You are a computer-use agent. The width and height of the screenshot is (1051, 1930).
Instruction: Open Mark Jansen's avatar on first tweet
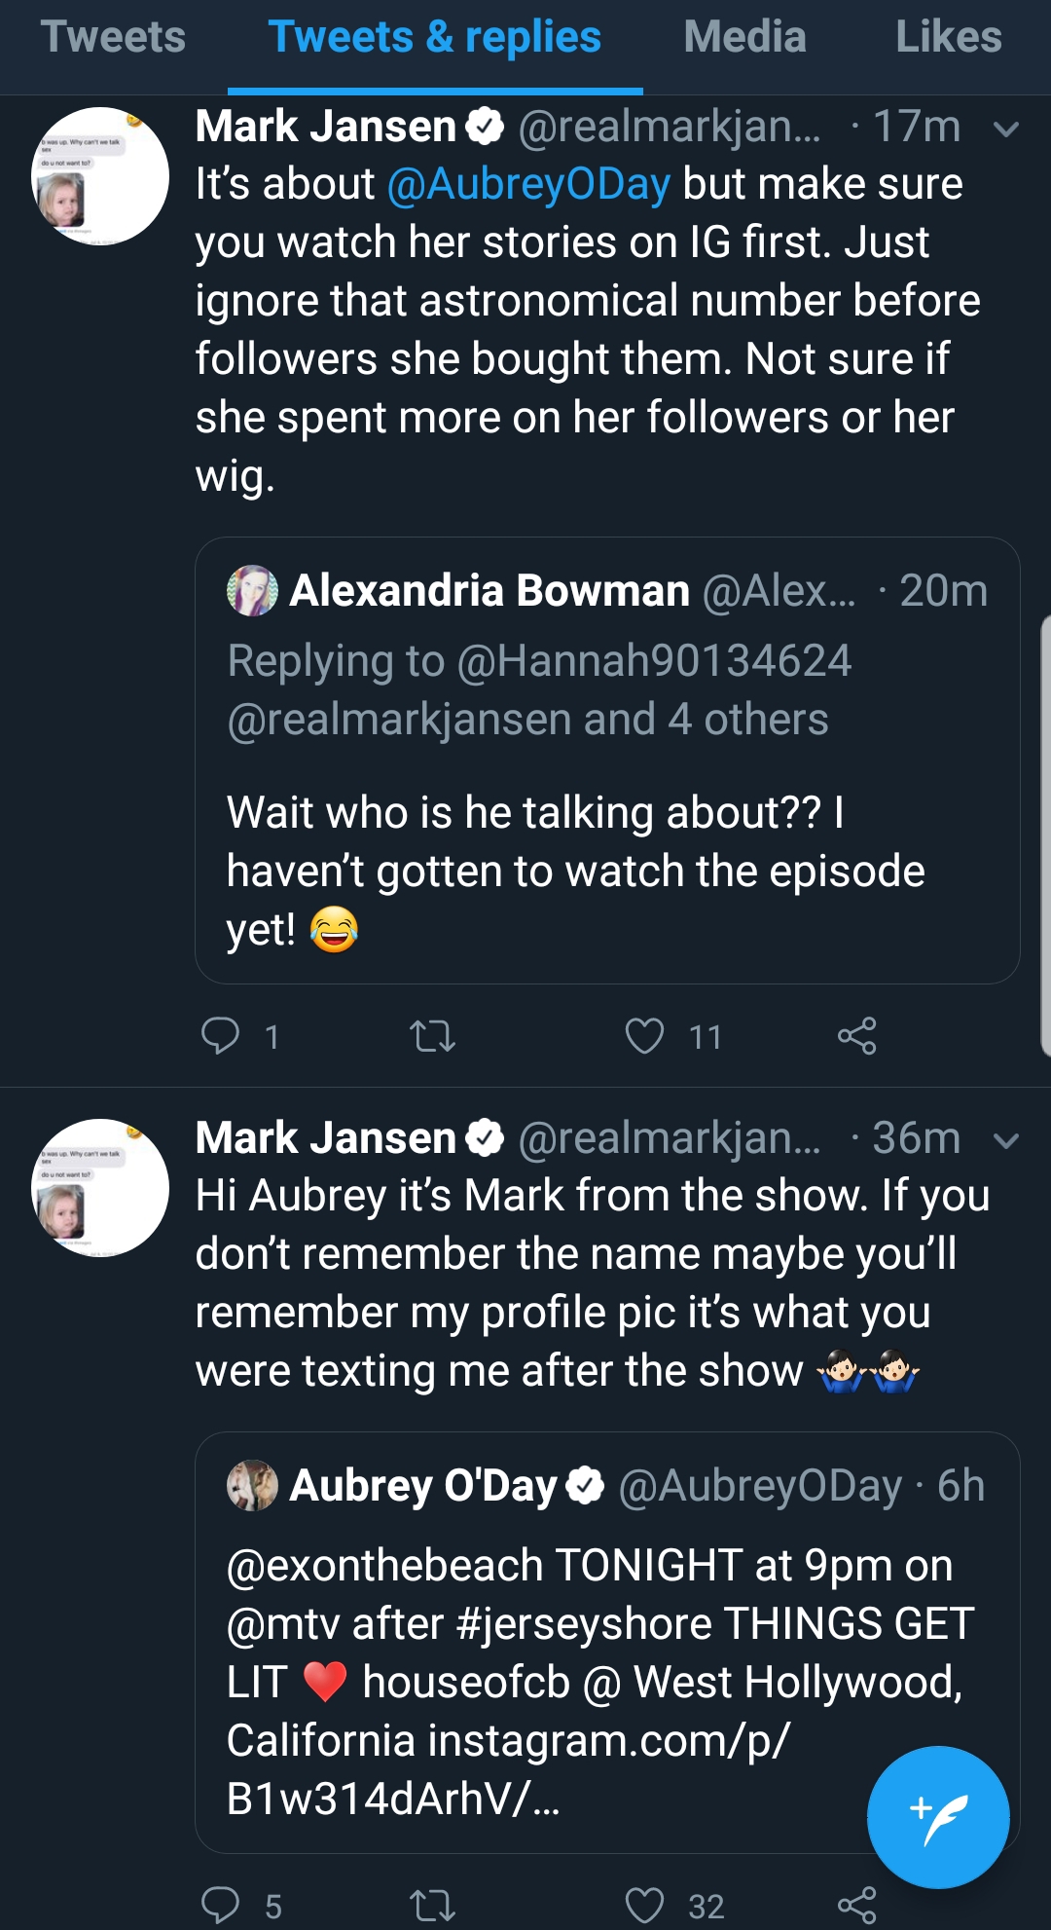100,176
